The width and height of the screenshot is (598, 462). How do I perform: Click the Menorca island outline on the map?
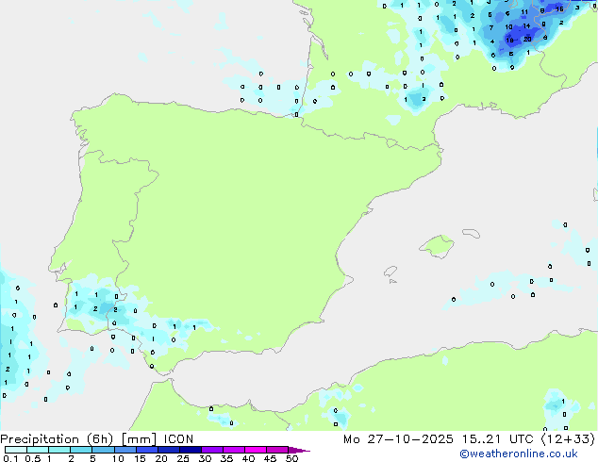471,233
